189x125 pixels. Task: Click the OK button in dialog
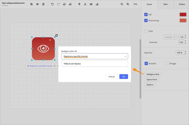click(x=124, y=76)
